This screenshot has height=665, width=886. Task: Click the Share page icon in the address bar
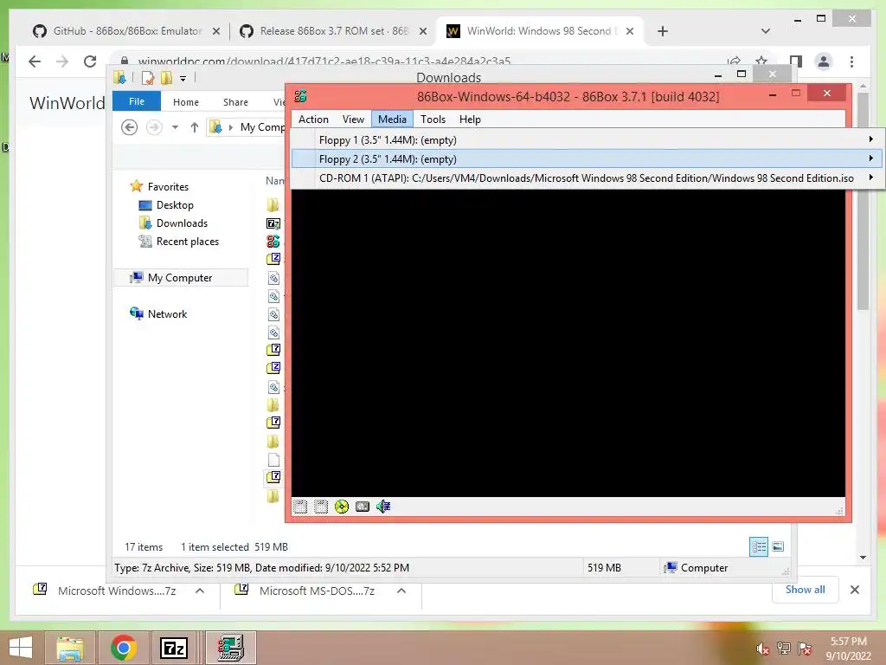pyautogui.click(x=734, y=61)
